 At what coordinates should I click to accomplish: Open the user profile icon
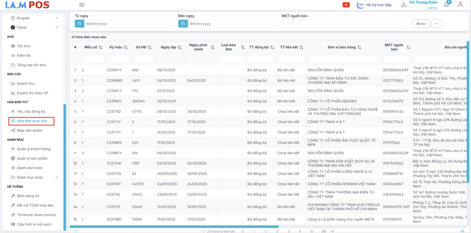(x=460, y=5)
